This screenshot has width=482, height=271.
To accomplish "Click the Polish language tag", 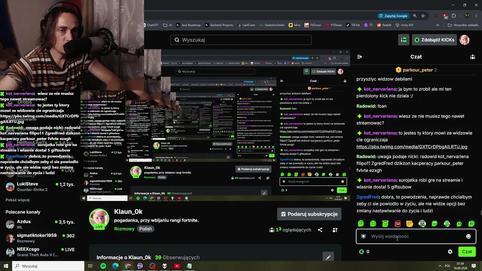I will click(x=146, y=229).
